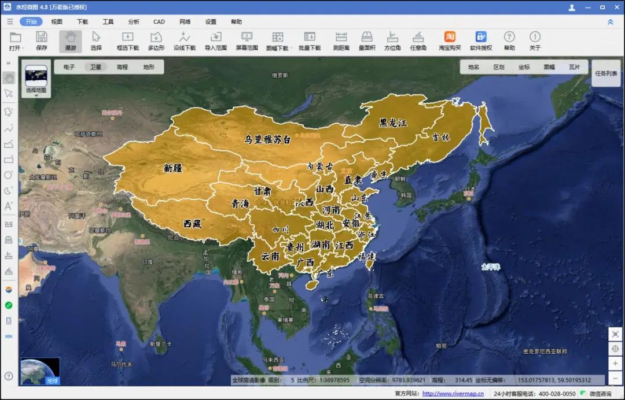Open the 视图 tab

coord(57,21)
